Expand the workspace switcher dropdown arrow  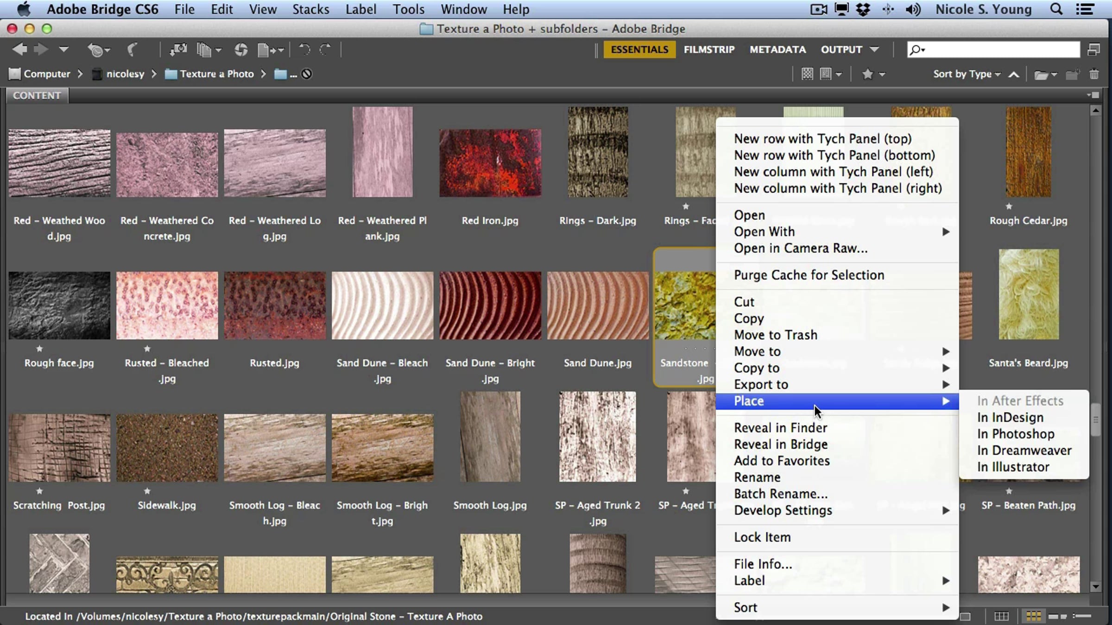tap(874, 50)
